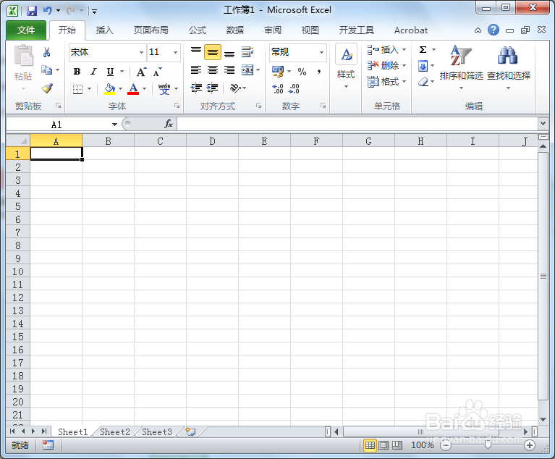Decrease font size with small A icon
The width and height of the screenshot is (555, 459).
tap(158, 72)
